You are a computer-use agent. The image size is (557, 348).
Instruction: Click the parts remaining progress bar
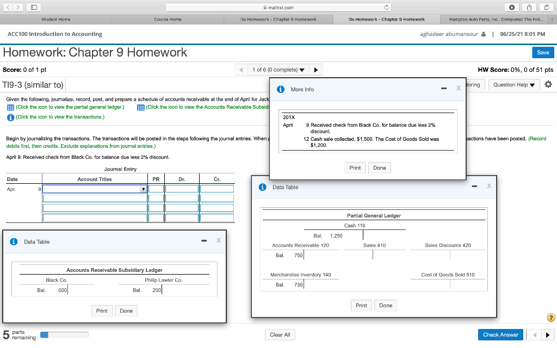[x=64, y=335]
